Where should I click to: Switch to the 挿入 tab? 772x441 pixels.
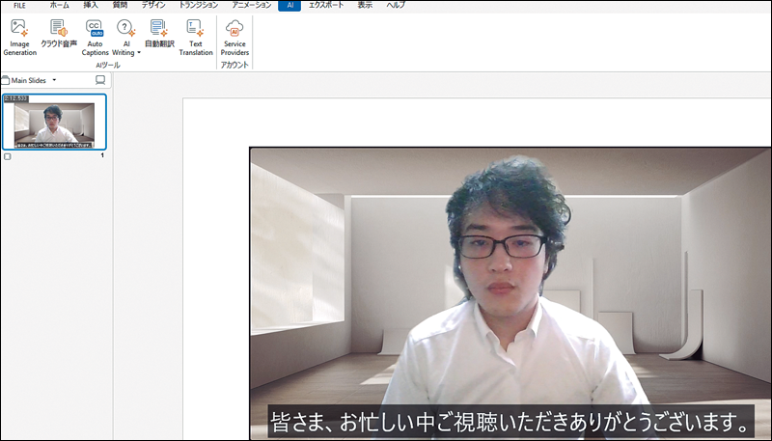(91, 5)
